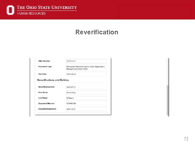Click The Ohio State University wordmark

(47, 7)
